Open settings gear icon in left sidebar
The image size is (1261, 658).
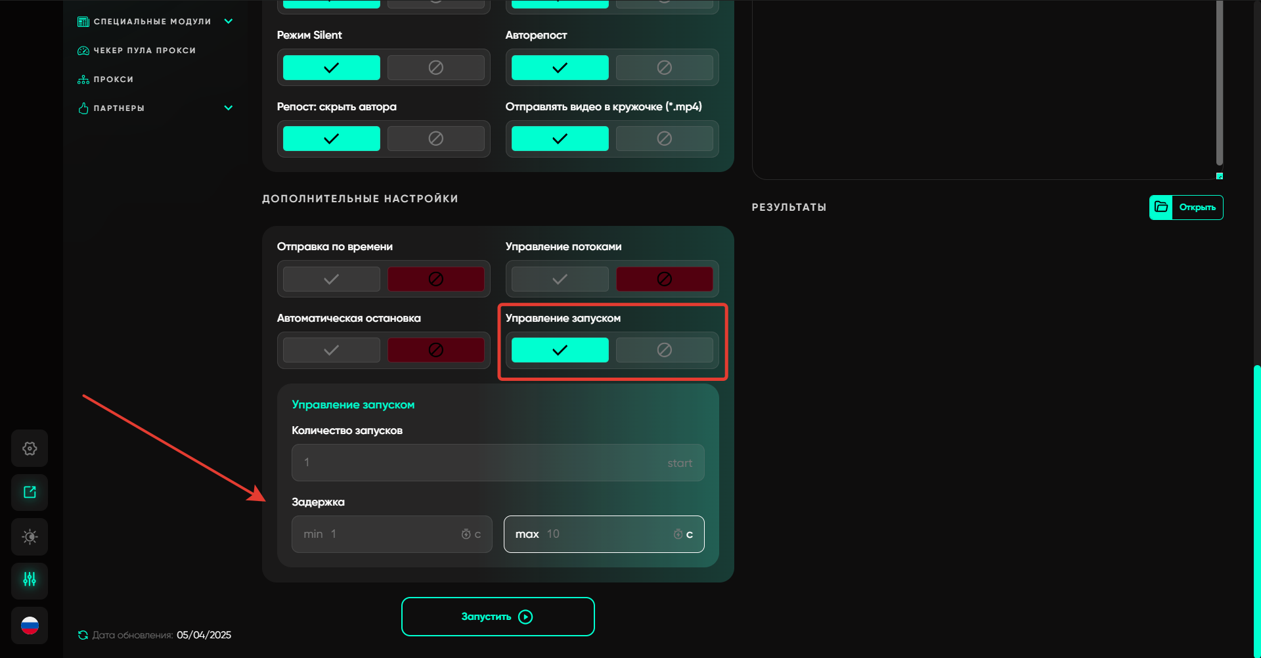coord(30,449)
